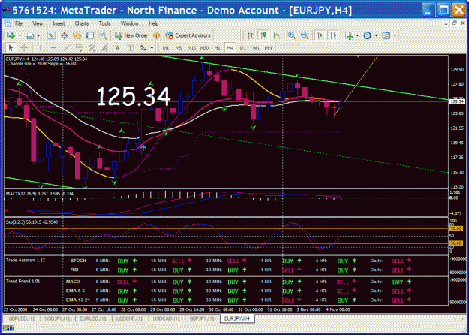The width and height of the screenshot is (469, 335).
Task: Set timeframe to D1
Action: coord(242,48)
